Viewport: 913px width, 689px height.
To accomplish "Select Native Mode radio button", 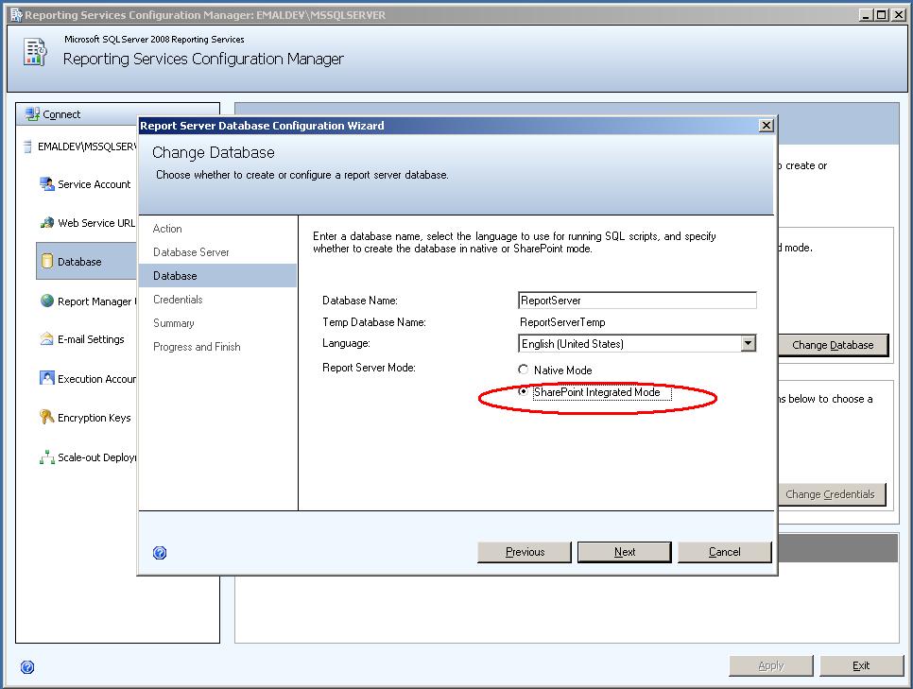I will 523,370.
